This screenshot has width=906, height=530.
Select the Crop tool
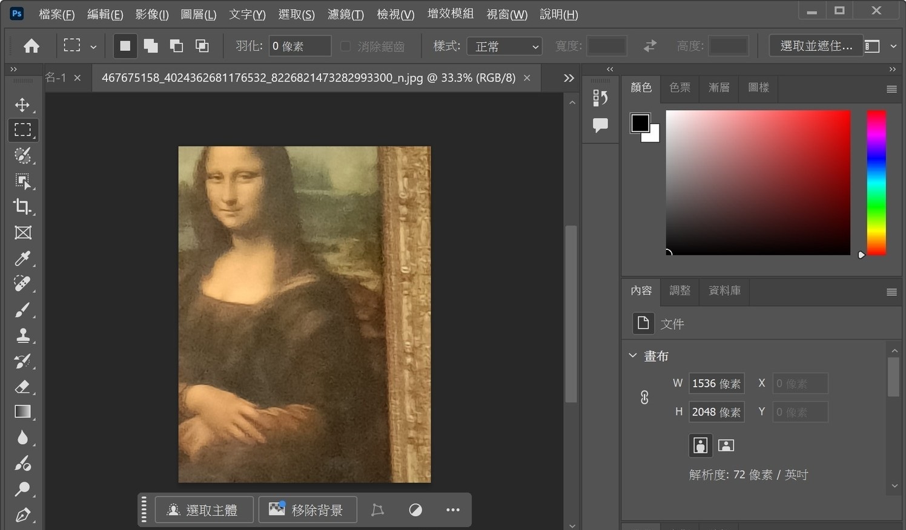point(22,207)
